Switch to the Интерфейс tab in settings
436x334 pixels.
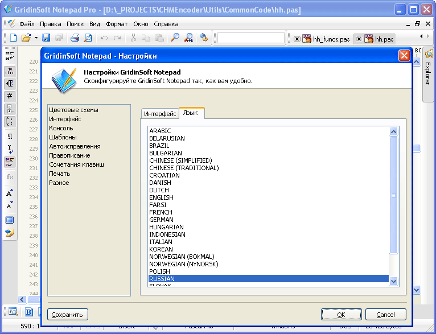[x=160, y=114]
